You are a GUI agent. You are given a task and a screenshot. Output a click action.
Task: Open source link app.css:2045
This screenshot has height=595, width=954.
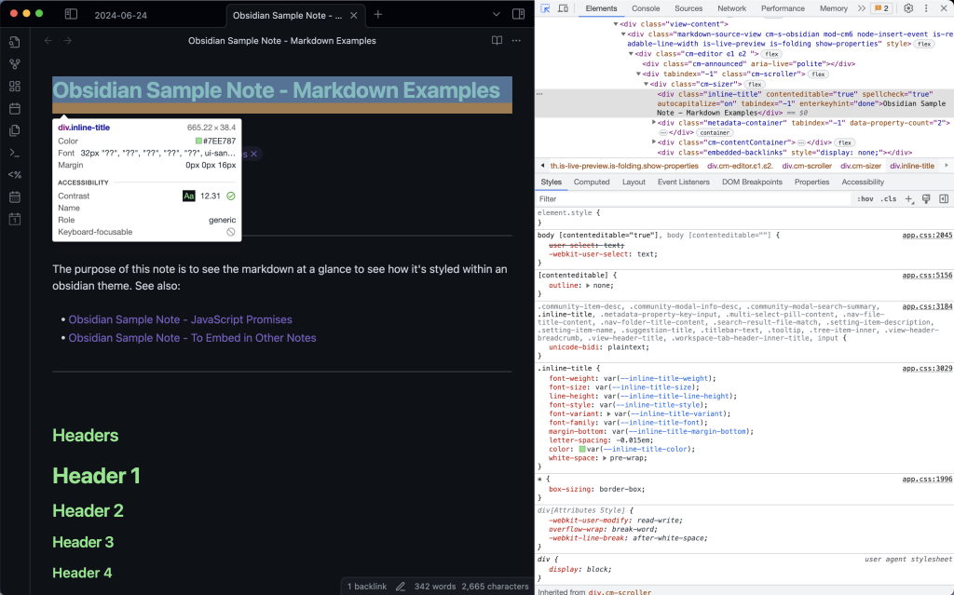[x=927, y=235]
